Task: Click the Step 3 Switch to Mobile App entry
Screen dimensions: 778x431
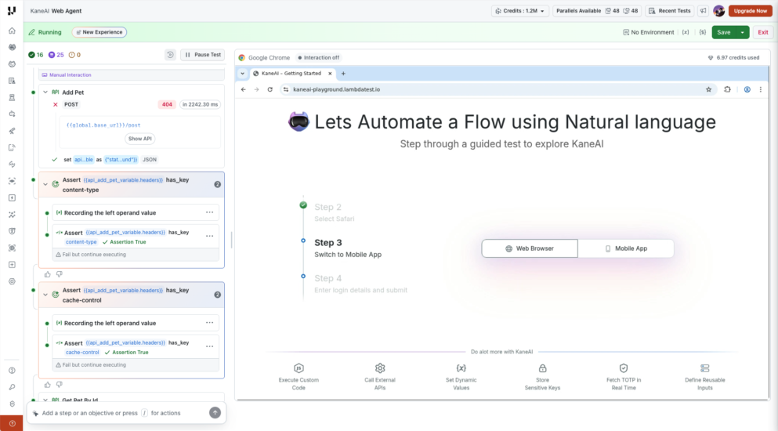Action: point(348,248)
